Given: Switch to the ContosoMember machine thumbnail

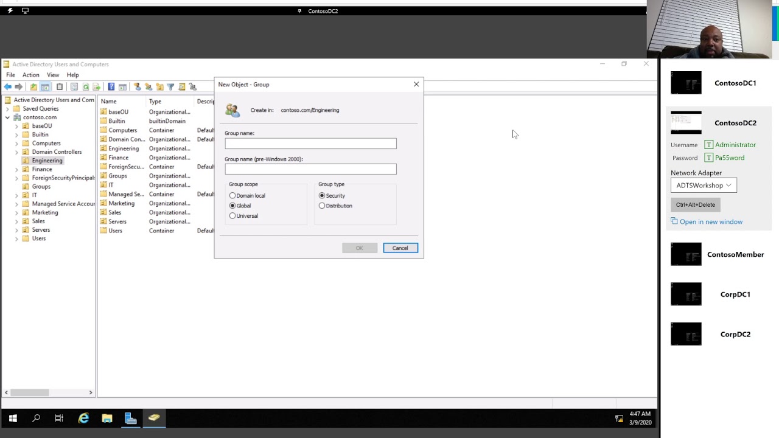Looking at the screenshot, I should click(x=686, y=254).
